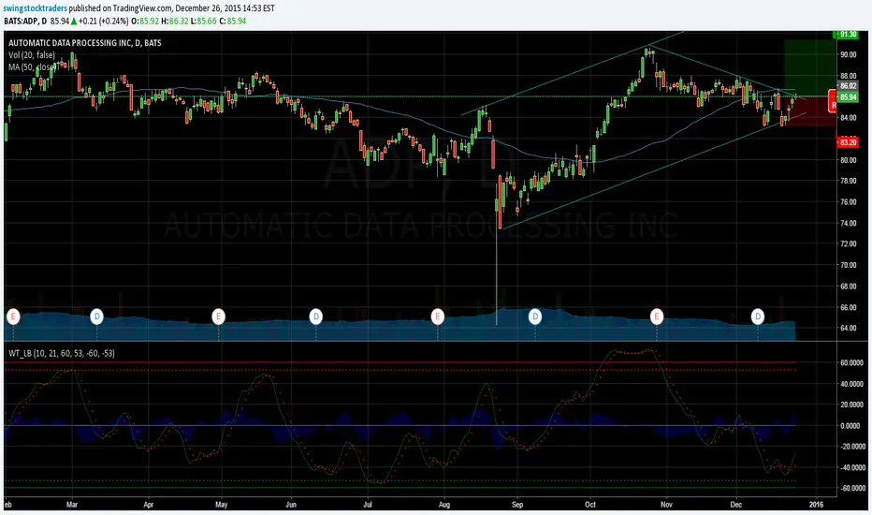The width and height of the screenshot is (872, 515).
Task: Click the dividend marker in September
Action: point(535,316)
